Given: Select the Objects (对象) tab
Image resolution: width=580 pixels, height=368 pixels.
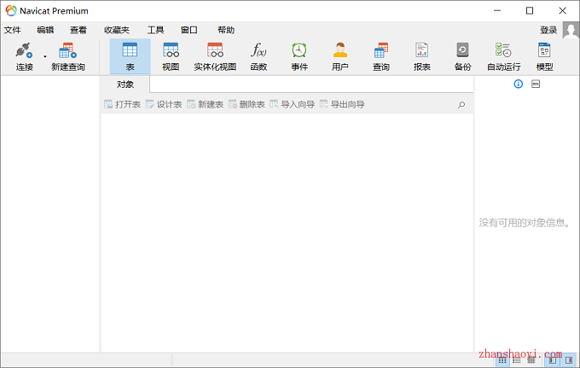Looking at the screenshot, I should click(x=125, y=85).
